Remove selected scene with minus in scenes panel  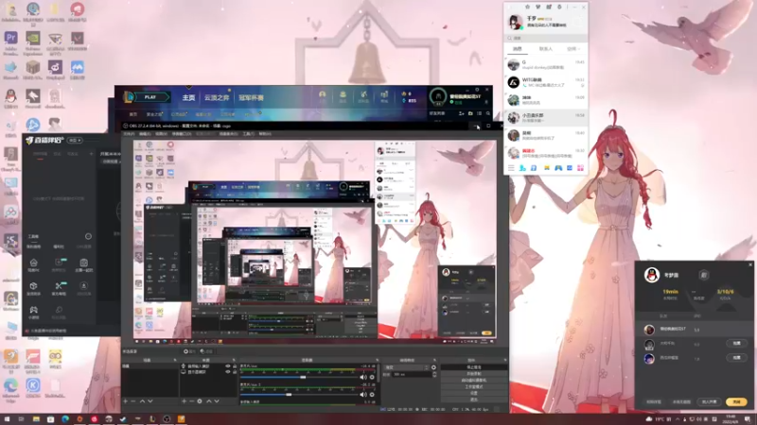[133, 400]
